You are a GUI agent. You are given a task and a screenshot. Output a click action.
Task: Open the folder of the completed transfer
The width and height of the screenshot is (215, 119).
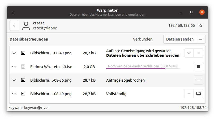(x=199, y=94)
